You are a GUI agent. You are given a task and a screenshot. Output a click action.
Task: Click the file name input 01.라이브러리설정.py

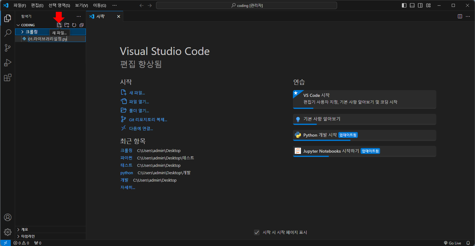[x=56, y=39]
